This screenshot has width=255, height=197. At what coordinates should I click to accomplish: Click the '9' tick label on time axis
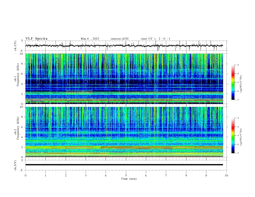tap(206, 175)
